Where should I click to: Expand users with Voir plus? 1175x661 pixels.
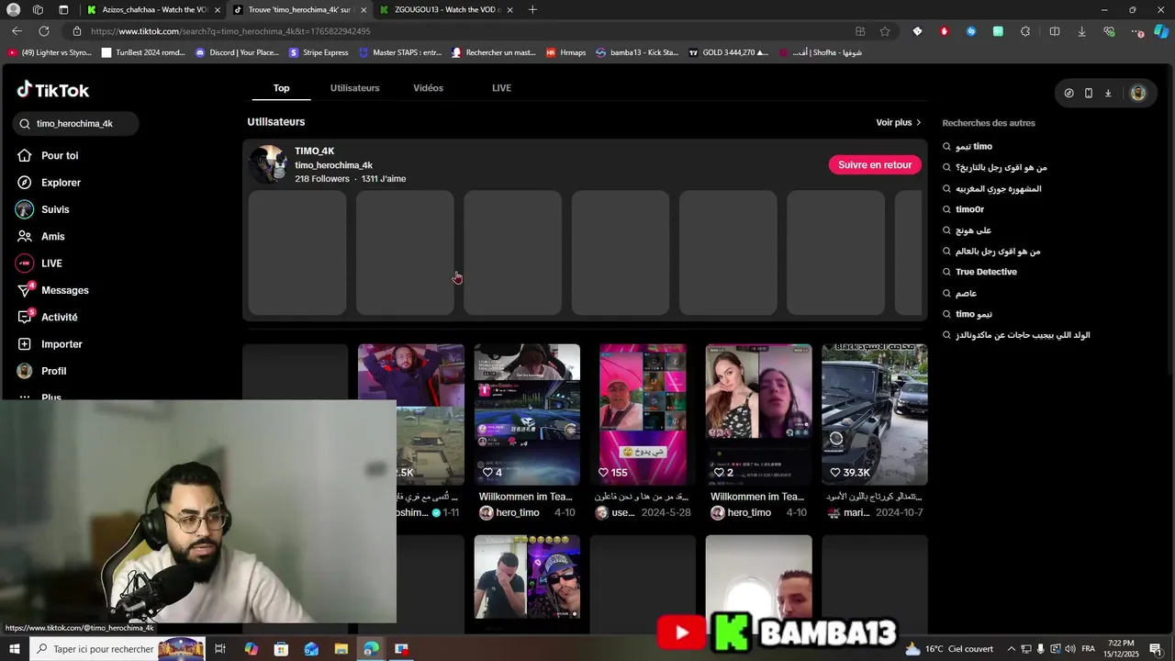[898, 122]
